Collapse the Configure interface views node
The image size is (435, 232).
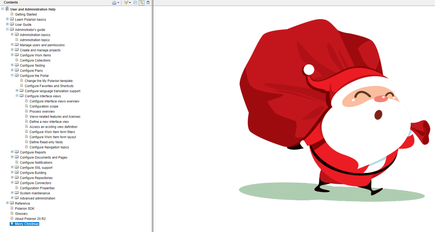pos(17,96)
